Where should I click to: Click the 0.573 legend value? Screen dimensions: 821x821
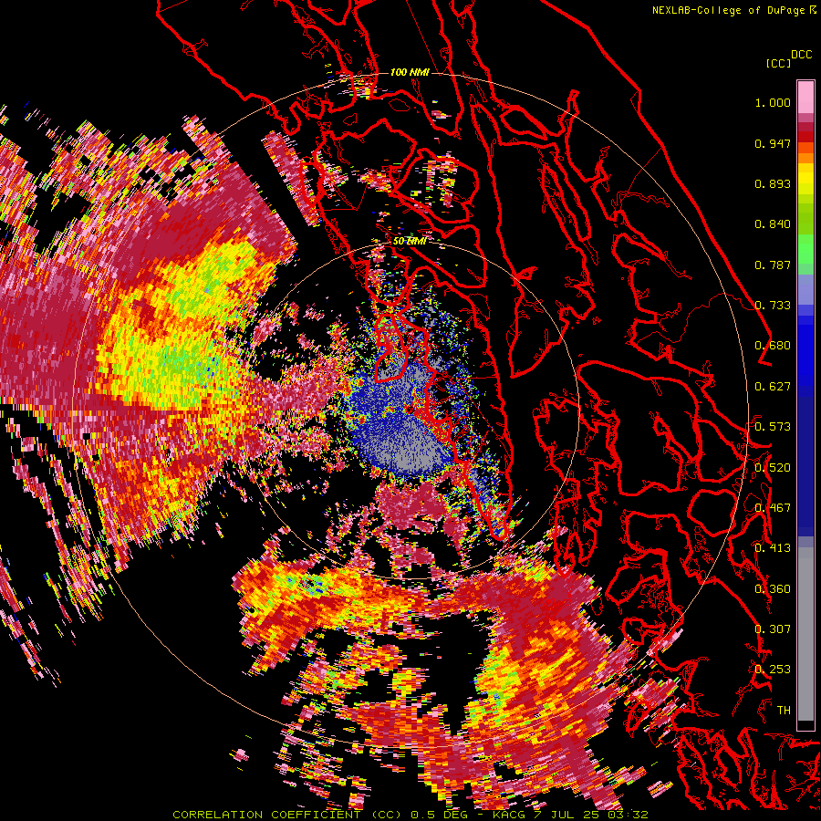coord(773,427)
